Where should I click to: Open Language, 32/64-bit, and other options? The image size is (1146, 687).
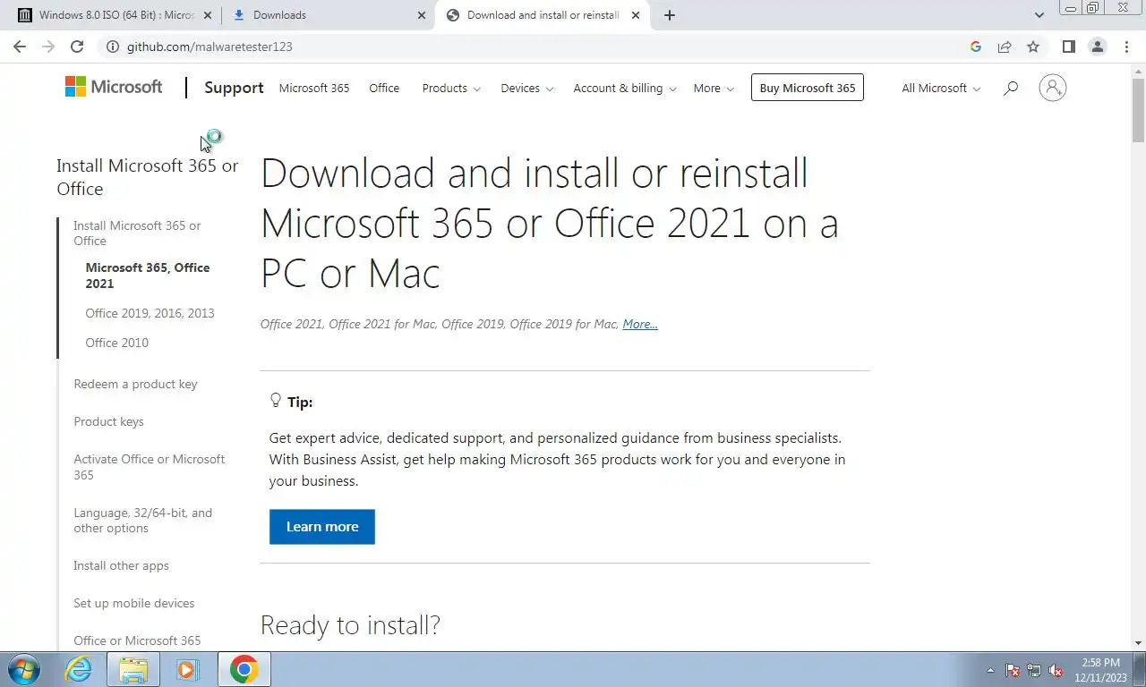142,520
